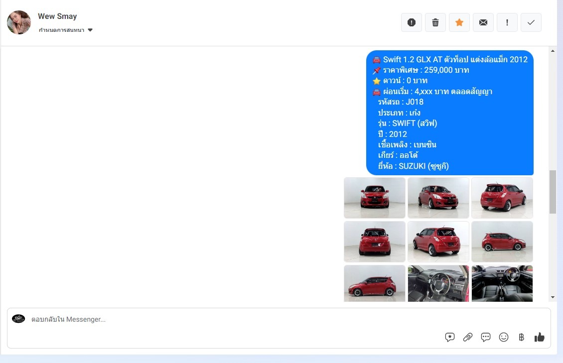Click the chat vertical scrollbar thumb
The width and height of the screenshot is (563, 363).
(553, 192)
